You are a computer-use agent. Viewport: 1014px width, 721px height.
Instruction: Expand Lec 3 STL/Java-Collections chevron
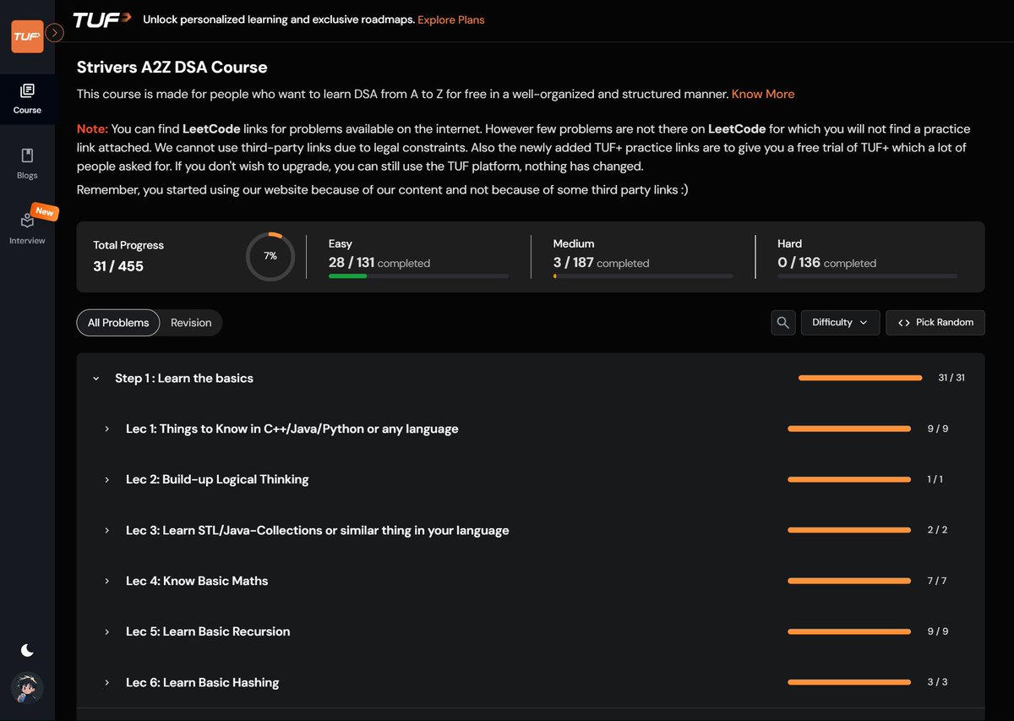tap(107, 531)
